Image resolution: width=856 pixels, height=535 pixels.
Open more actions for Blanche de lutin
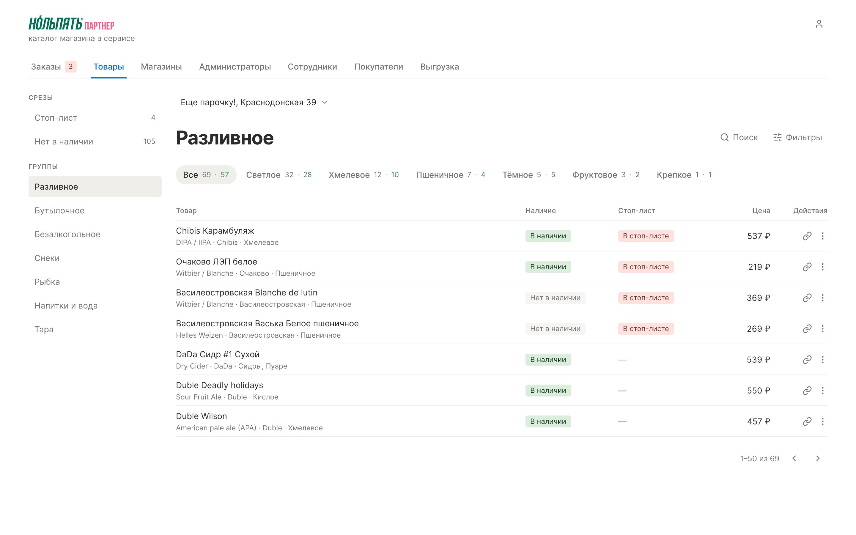[822, 298]
